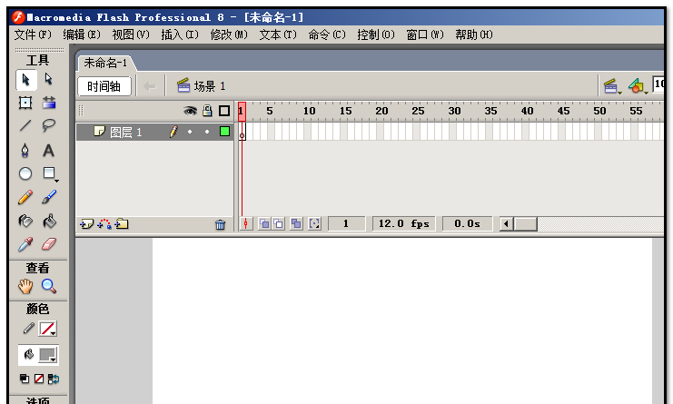Open stroke color swatch picker
This screenshot has height=404, width=673.
(47, 329)
